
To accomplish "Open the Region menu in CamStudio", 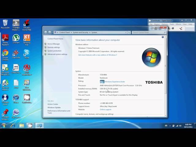I will click(x=157, y=24).
